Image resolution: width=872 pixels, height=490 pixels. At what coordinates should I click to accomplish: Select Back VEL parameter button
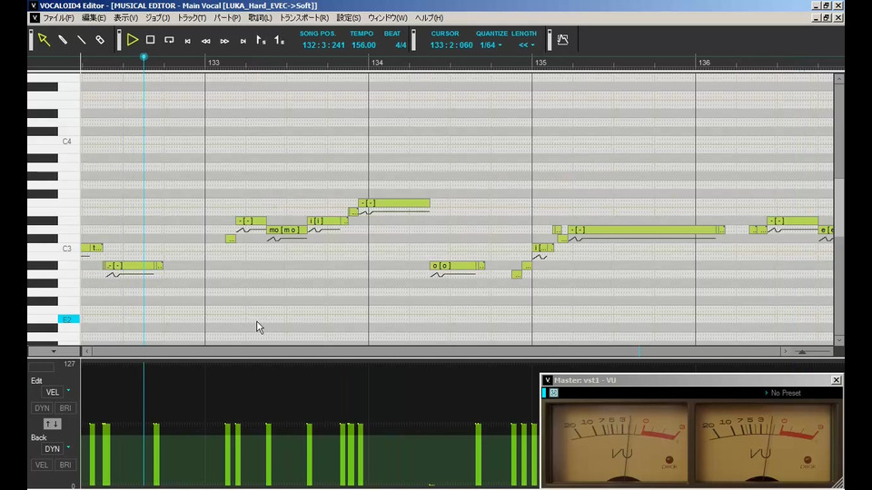coord(42,465)
